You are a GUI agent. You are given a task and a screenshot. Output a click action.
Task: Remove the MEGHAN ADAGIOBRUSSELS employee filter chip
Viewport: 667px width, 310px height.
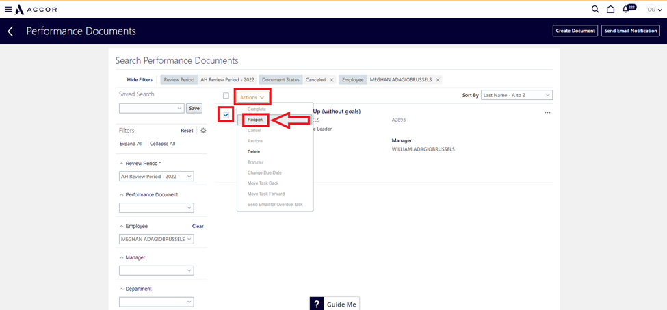pos(438,80)
